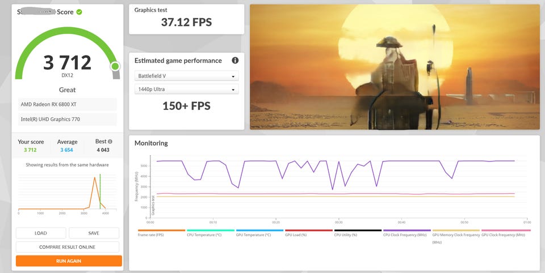
Task: Click COMPARE RESULT ONLINE button
Action: pyautogui.click(x=68, y=247)
